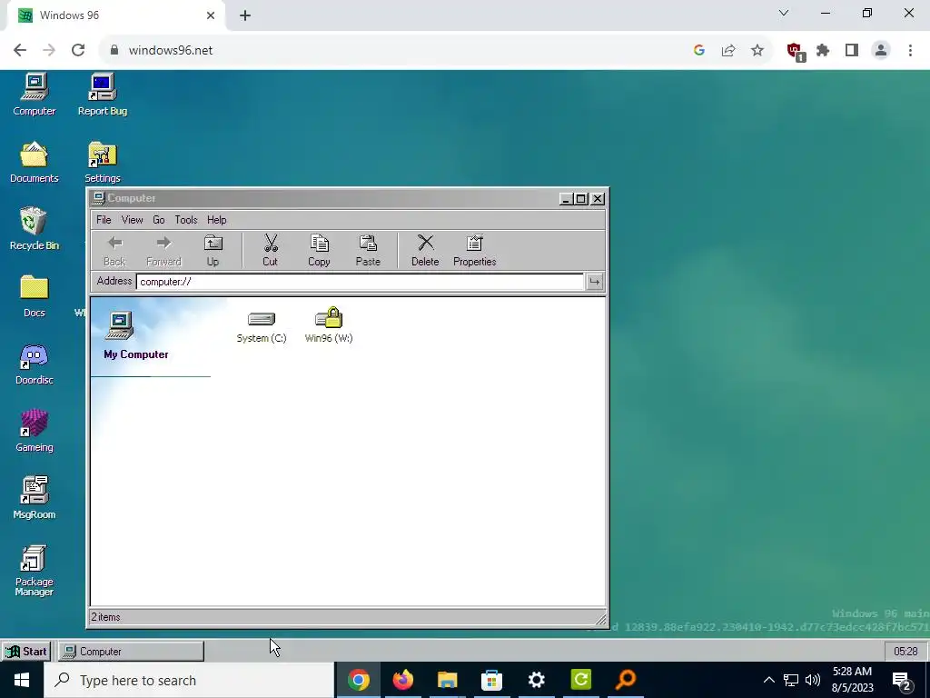This screenshot has height=698, width=930.
Task: Open the MsgRoom shortcut
Action: coord(35,498)
